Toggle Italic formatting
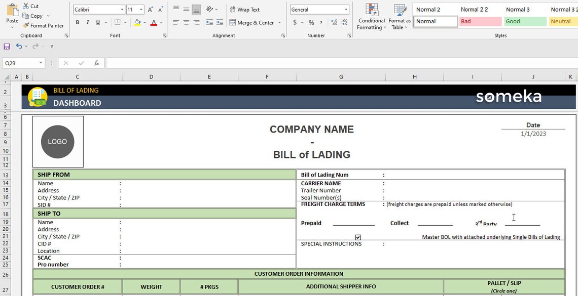The image size is (578, 296). click(87, 22)
